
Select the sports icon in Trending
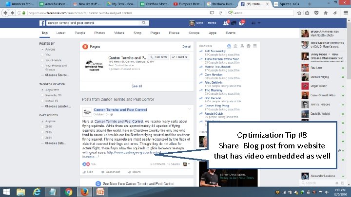pyautogui.click(x=248, y=46)
